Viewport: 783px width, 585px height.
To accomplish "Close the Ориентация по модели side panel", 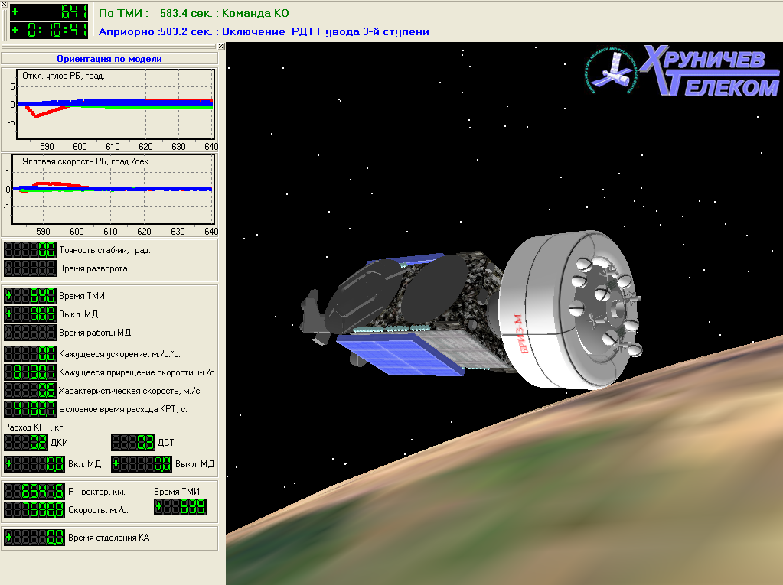I will 220,47.
